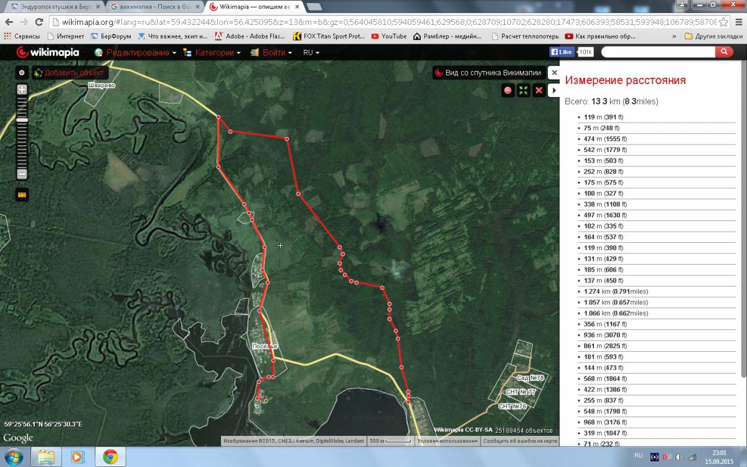Click the zoom out minus button
Image resolution: width=747 pixels, height=467 pixels.
tap(22, 174)
